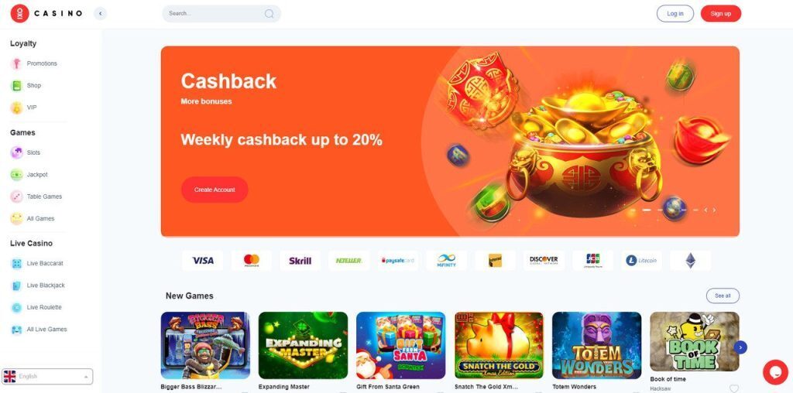Click the search magnifier icon
Viewport: 793px width, 393px height.
coord(269,14)
